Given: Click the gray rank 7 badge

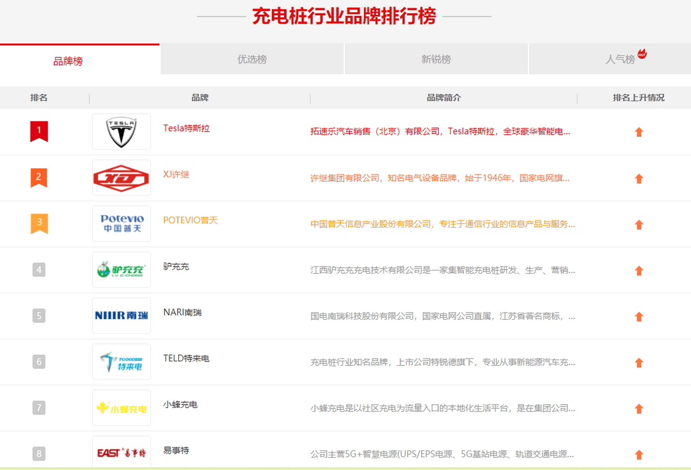Looking at the screenshot, I should click(39, 408).
